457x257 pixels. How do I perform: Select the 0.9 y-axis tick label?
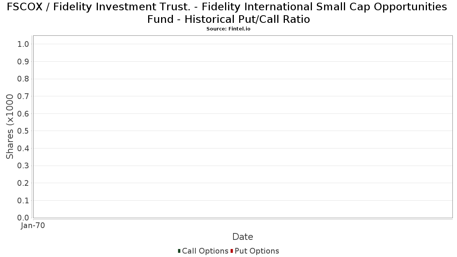(x=23, y=62)
